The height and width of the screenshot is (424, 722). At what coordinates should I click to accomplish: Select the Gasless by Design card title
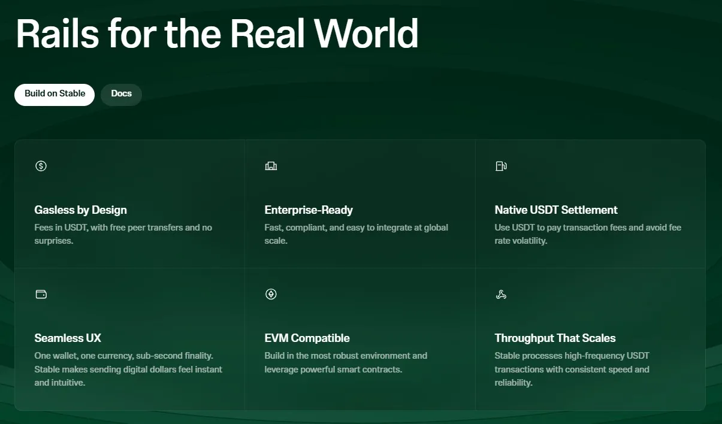click(80, 210)
